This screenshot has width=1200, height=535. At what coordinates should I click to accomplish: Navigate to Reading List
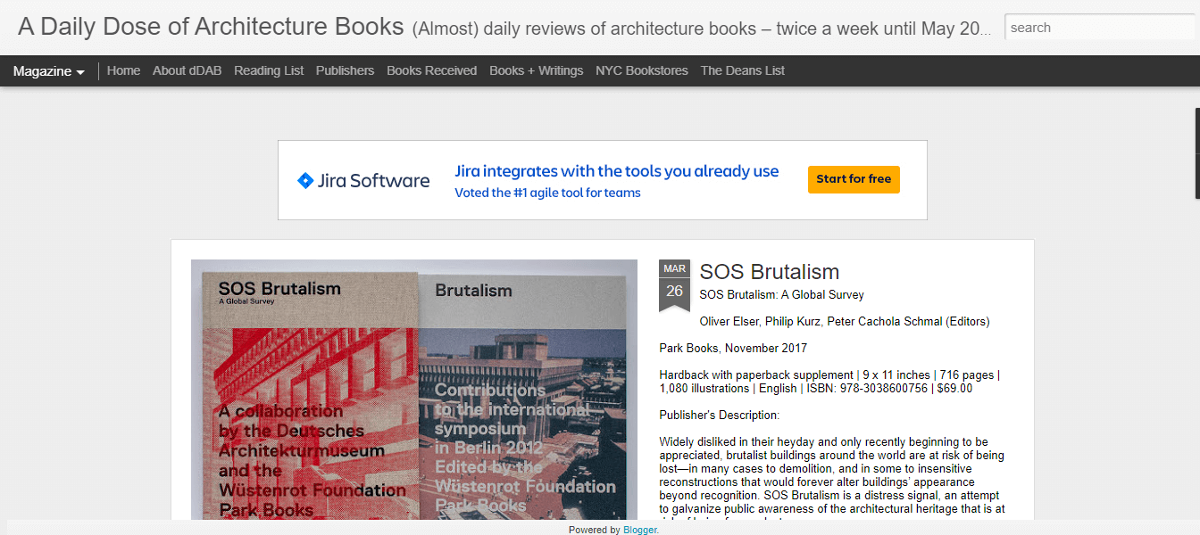tap(269, 70)
